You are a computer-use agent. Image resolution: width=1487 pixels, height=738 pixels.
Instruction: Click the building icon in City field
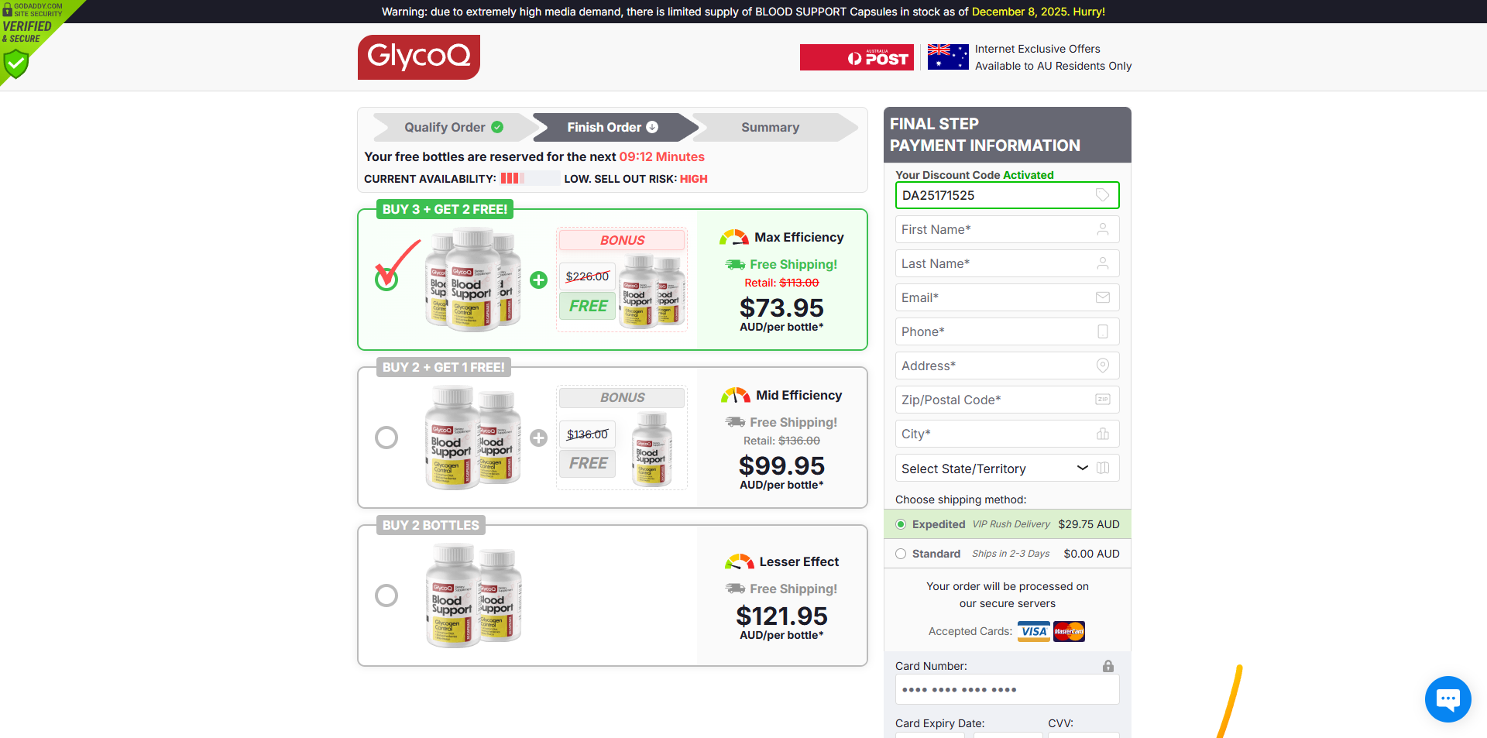(1103, 434)
